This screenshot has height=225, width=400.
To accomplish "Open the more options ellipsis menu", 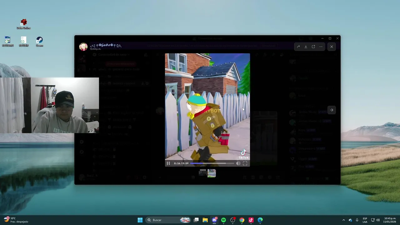I will 321,47.
